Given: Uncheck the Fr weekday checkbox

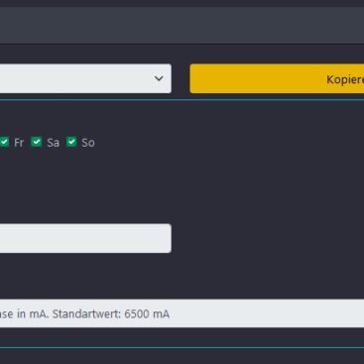Looking at the screenshot, I should pyautogui.click(x=4, y=142).
